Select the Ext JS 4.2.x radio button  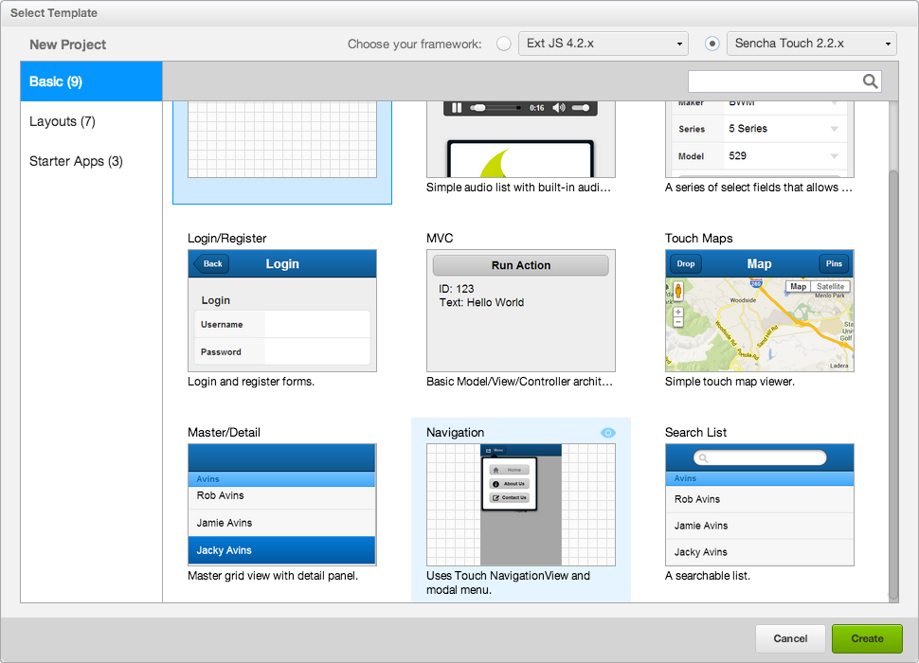503,43
